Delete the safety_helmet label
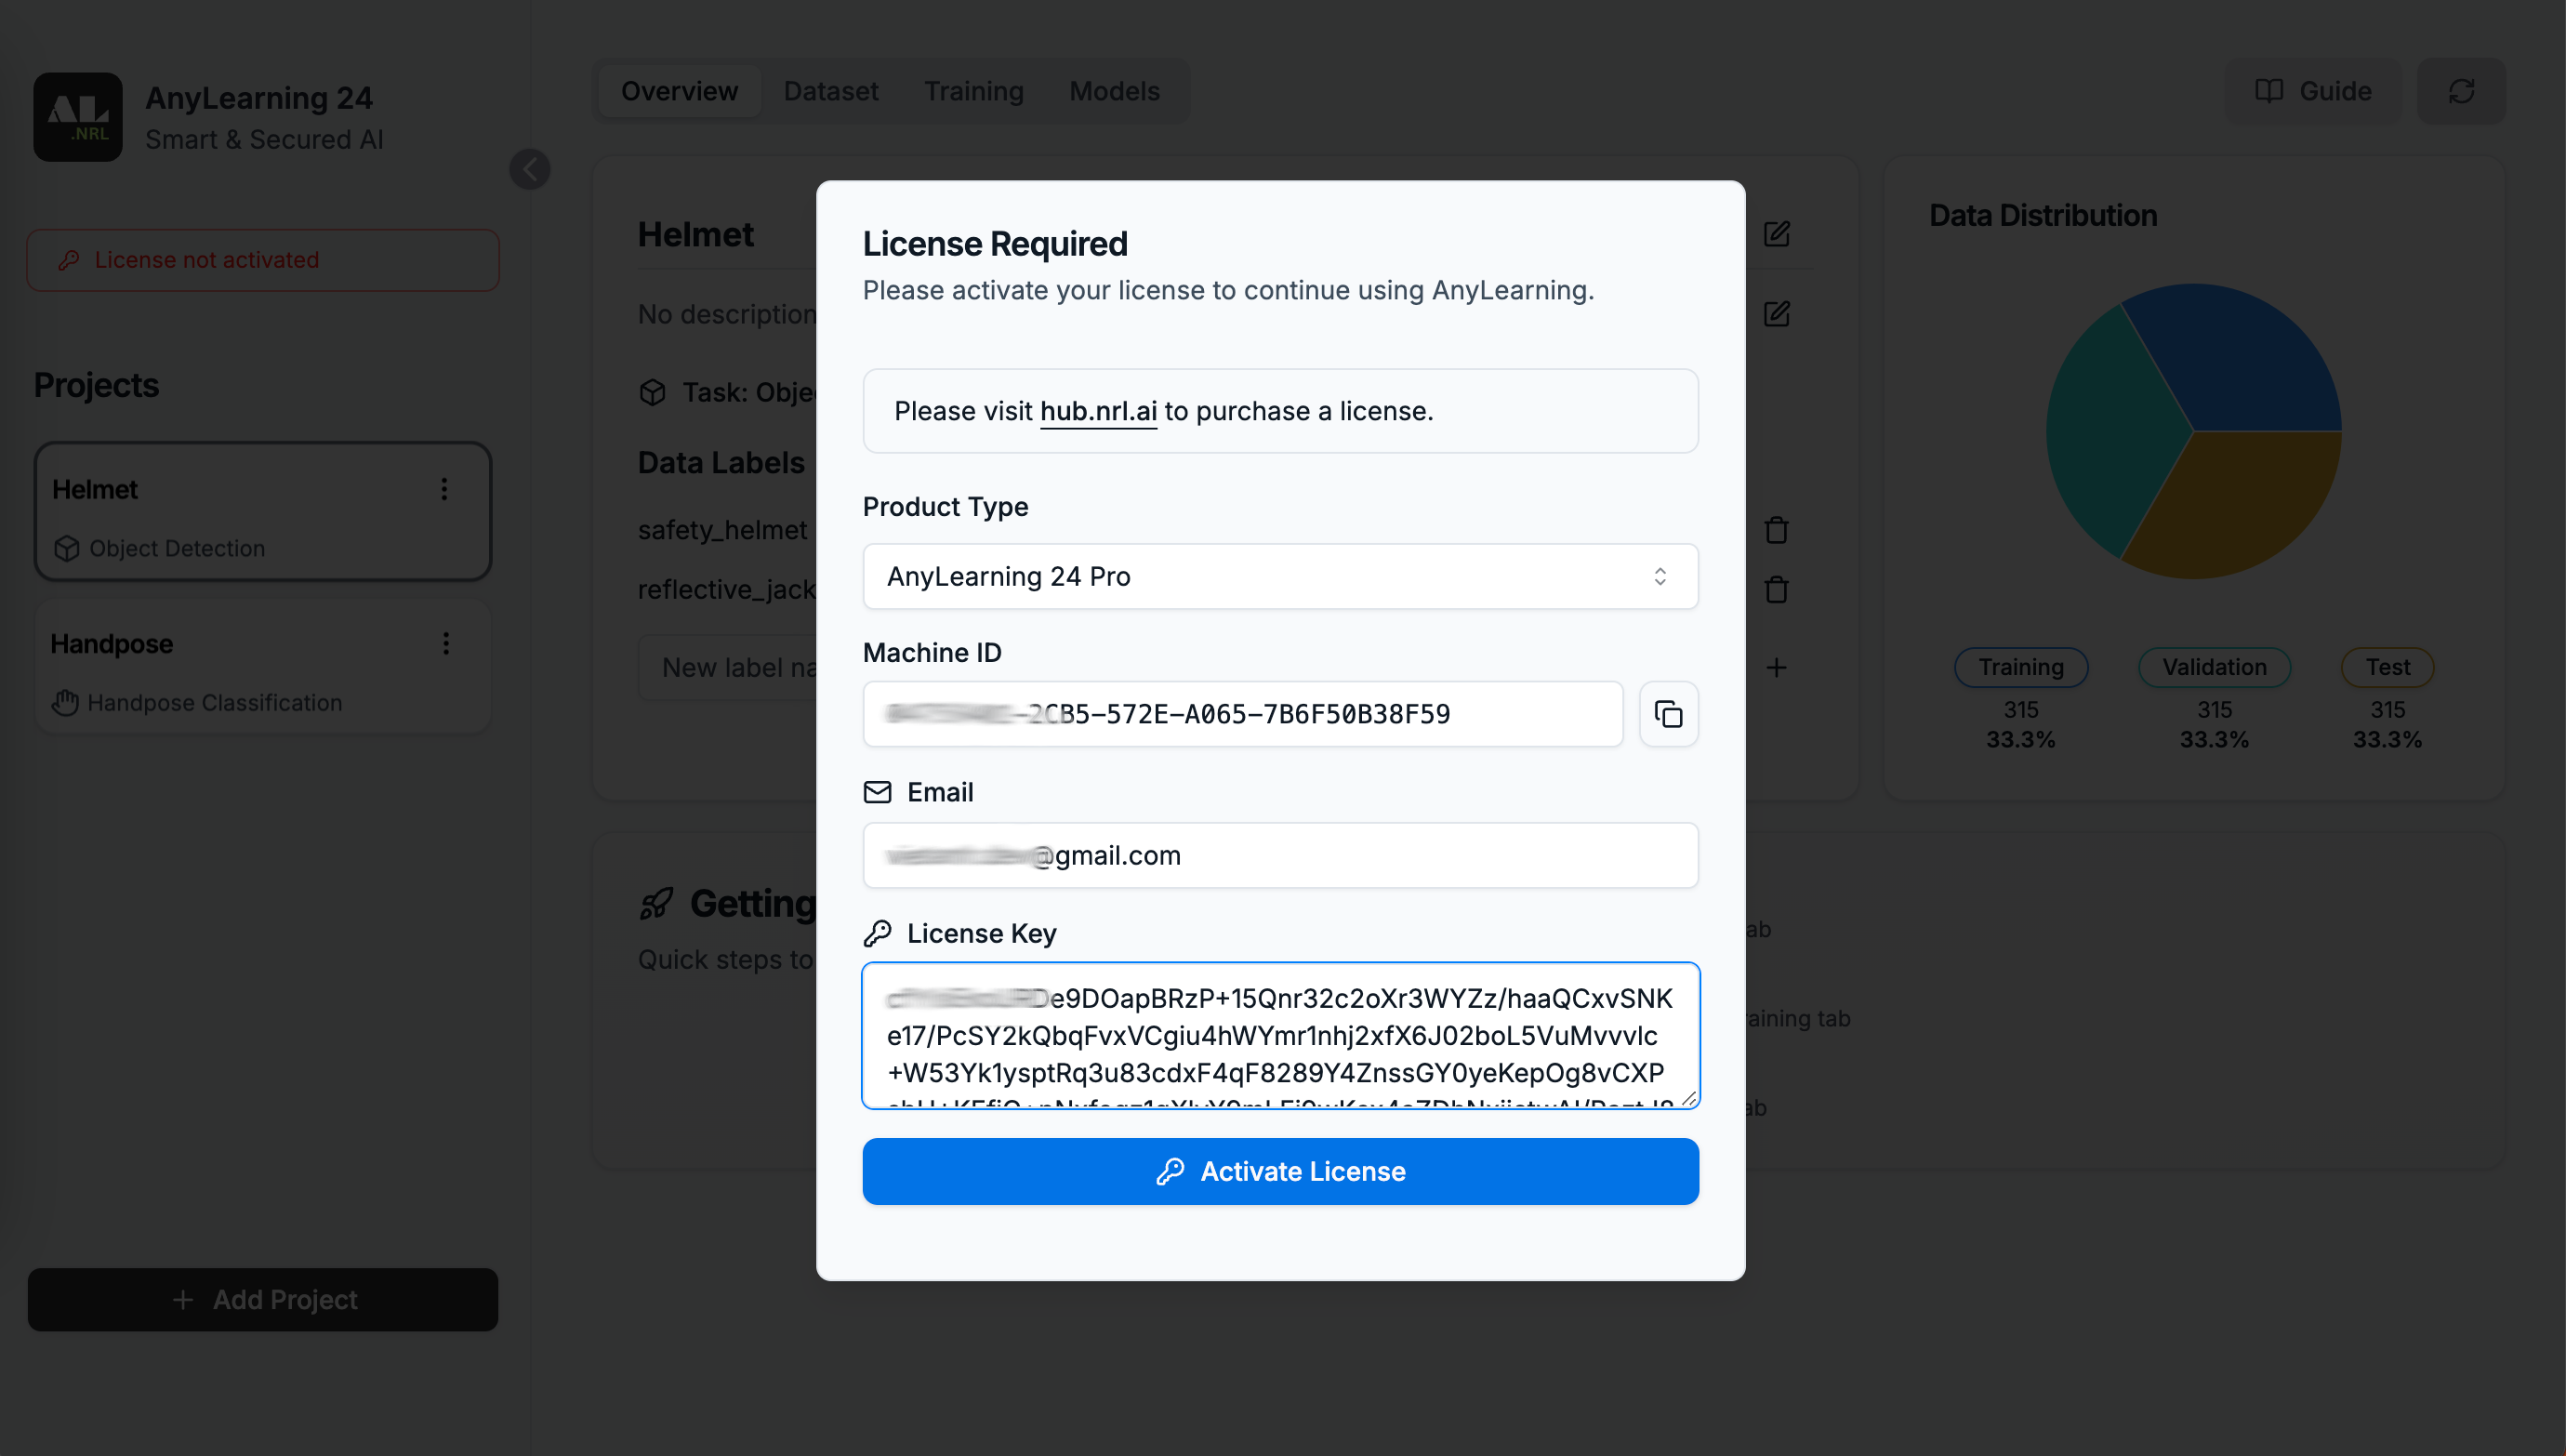The width and height of the screenshot is (2566, 1456). click(1777, 530)
